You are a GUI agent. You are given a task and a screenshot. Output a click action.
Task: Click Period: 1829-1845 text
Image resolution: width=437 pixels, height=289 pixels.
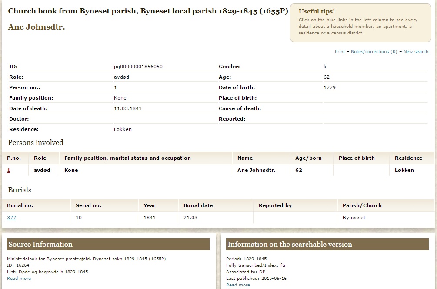click(x=247, y=259)
